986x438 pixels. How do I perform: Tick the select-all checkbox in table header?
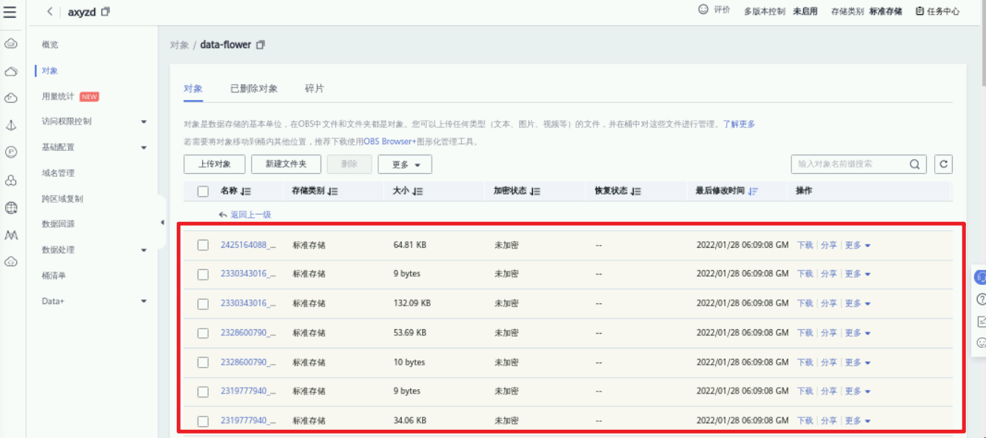click(x=203, y=192)
